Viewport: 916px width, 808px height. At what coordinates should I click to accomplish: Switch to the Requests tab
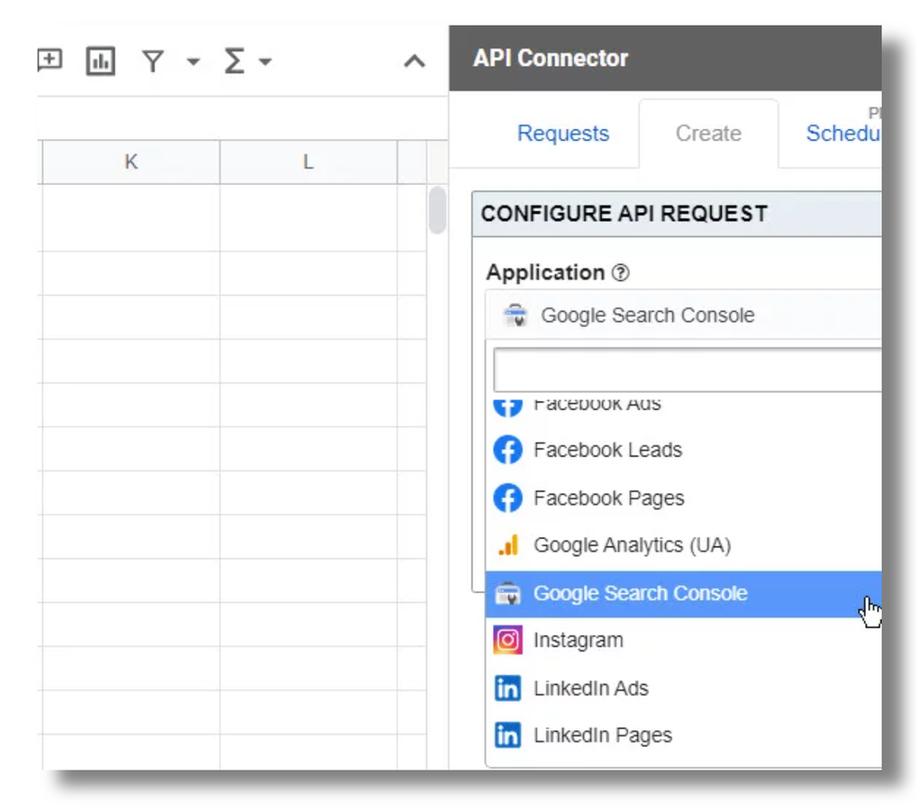pyautogui.click(x=563, y=134)
